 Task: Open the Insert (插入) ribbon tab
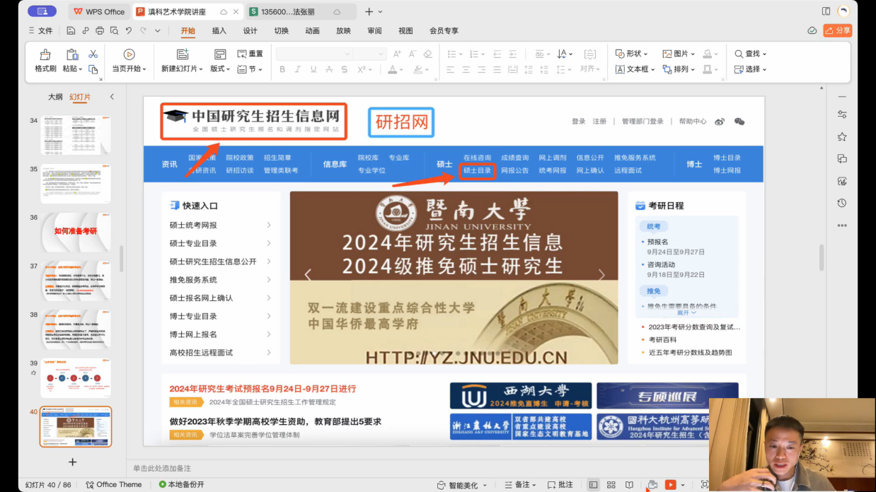tap(219, 31)
